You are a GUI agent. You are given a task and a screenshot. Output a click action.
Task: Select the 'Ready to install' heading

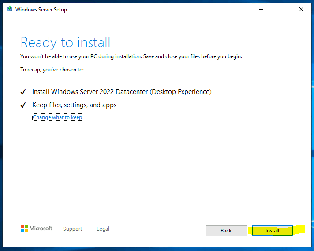(x=65, y=42)
